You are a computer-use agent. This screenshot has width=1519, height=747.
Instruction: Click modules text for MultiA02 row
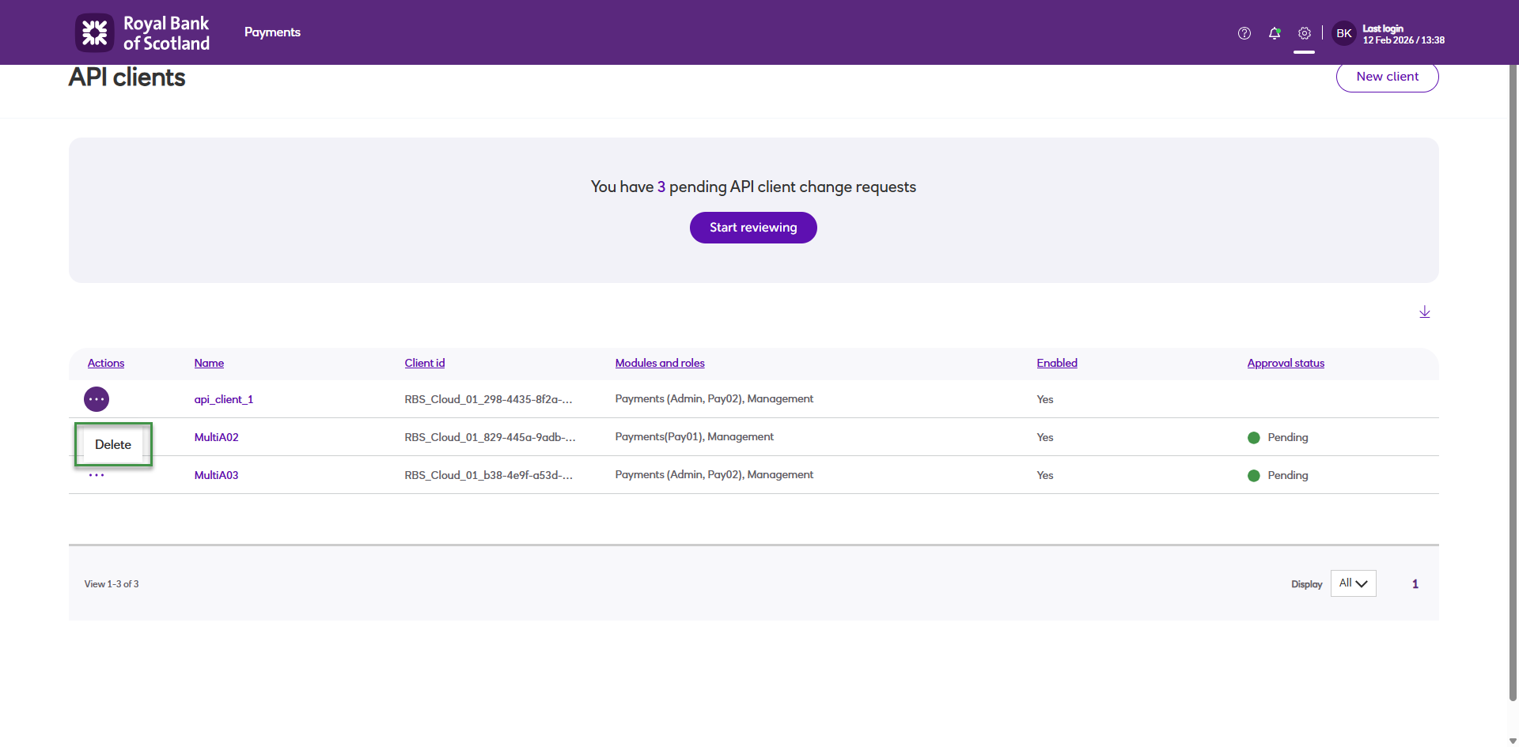(695, 436)
